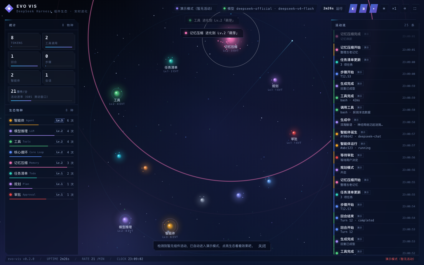Click the orange 智能体 node
This screenshot has height=265, width=424.
pyautogui.click(x=170, y=226)
